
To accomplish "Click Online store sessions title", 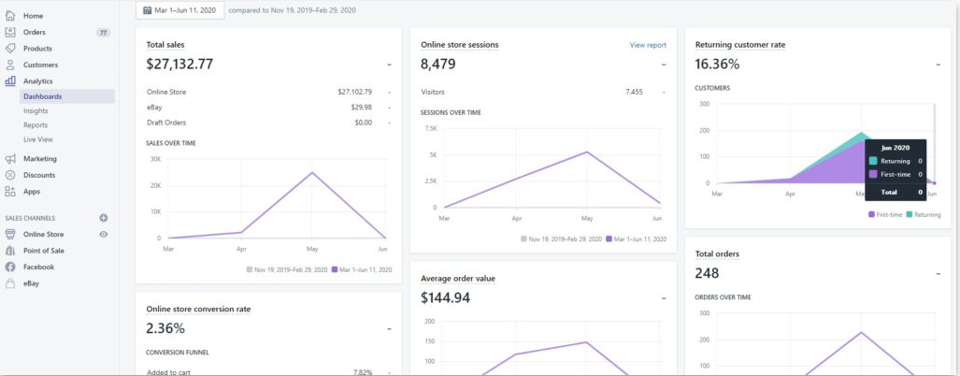I will tap(460, 45).
